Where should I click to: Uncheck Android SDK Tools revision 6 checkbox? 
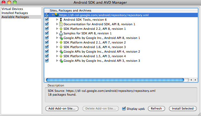click(x=47, y=19)
